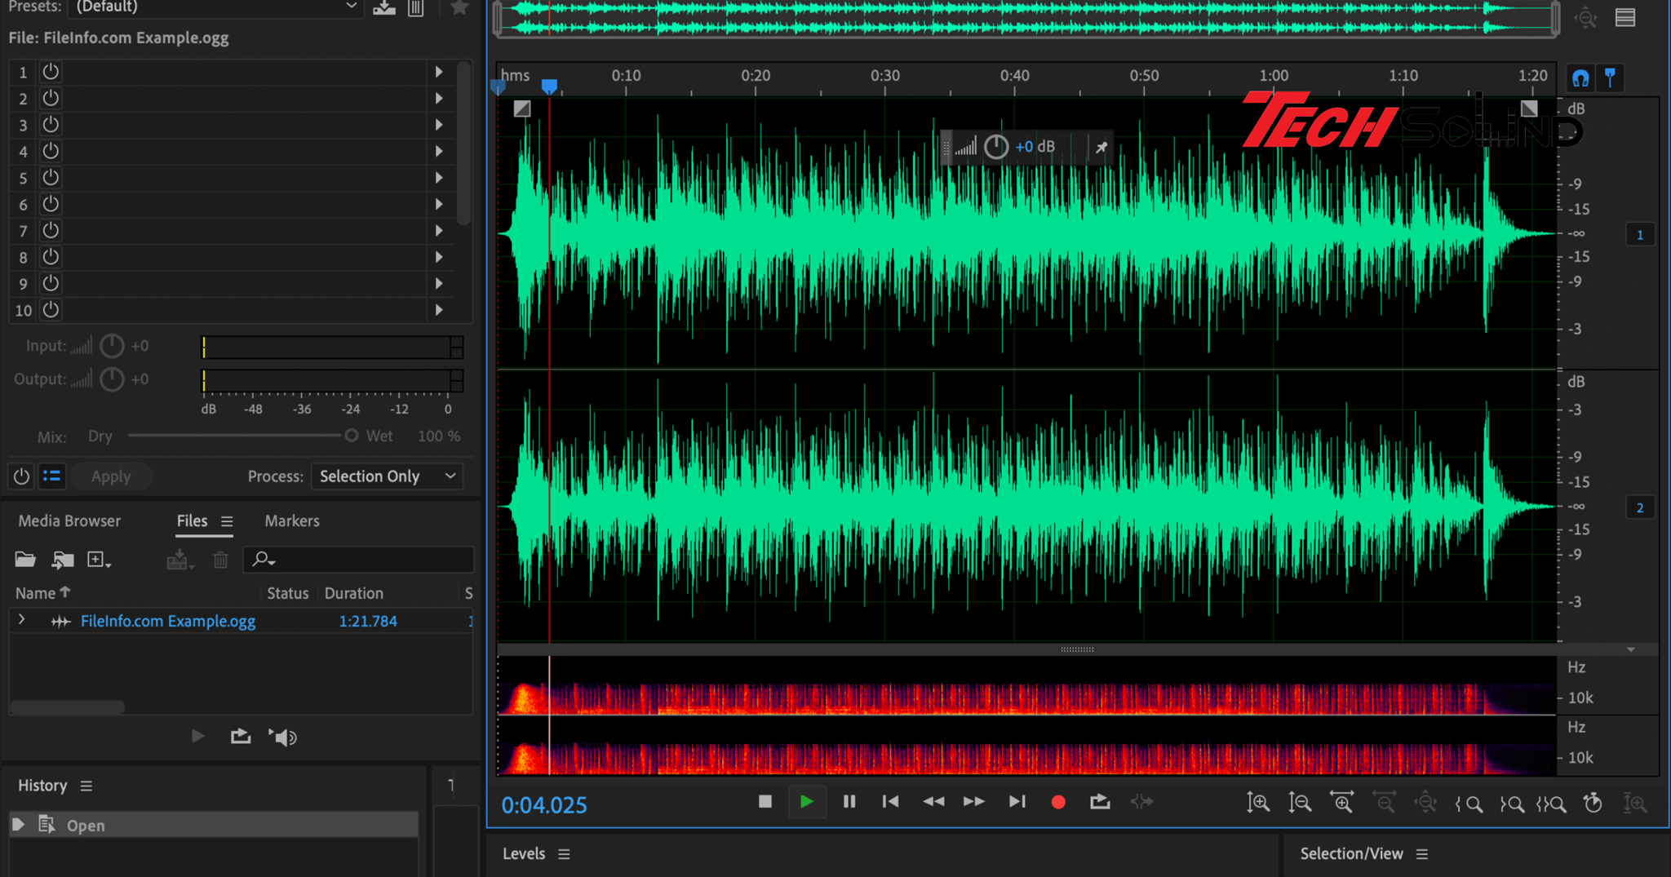This screenshot has height=877, width=1671.
Task: Open effect menu arrow for slot 5
Action: coord(439,178)
